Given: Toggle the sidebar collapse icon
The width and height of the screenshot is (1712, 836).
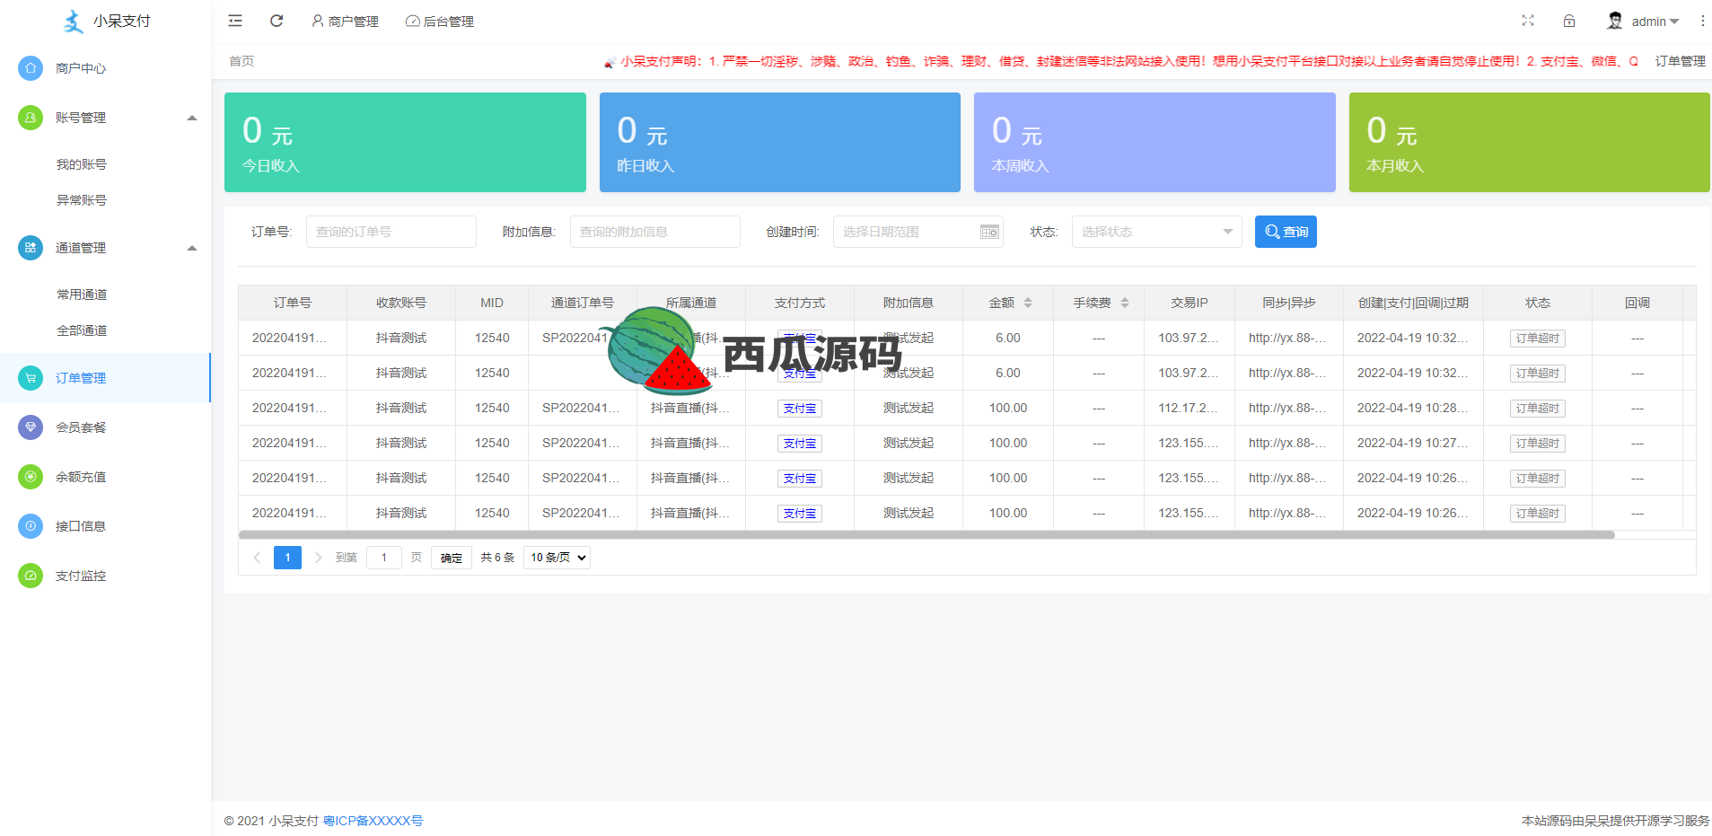Looking at the screenshot, I should point(235,21).
